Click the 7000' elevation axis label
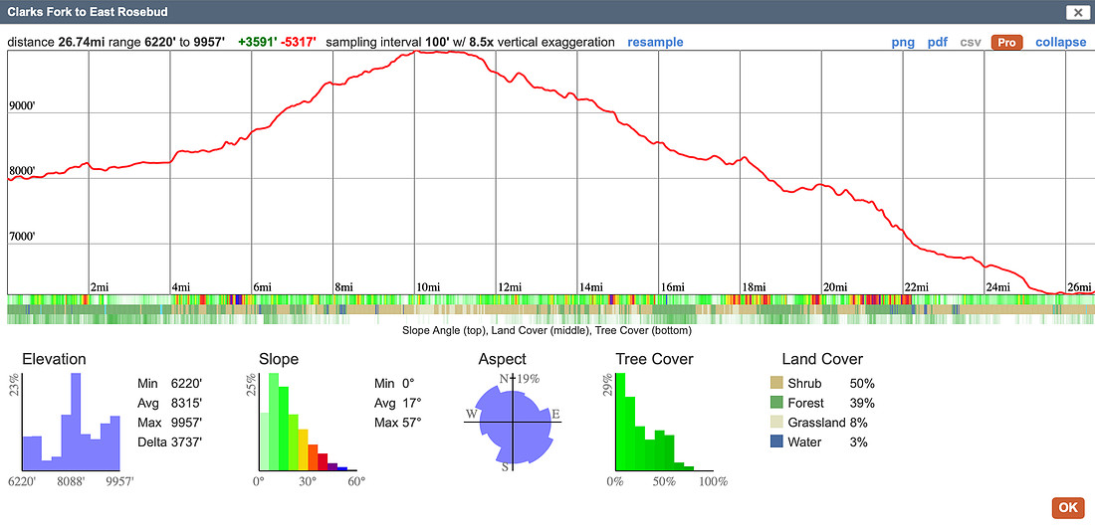 (x=22, y=237)
